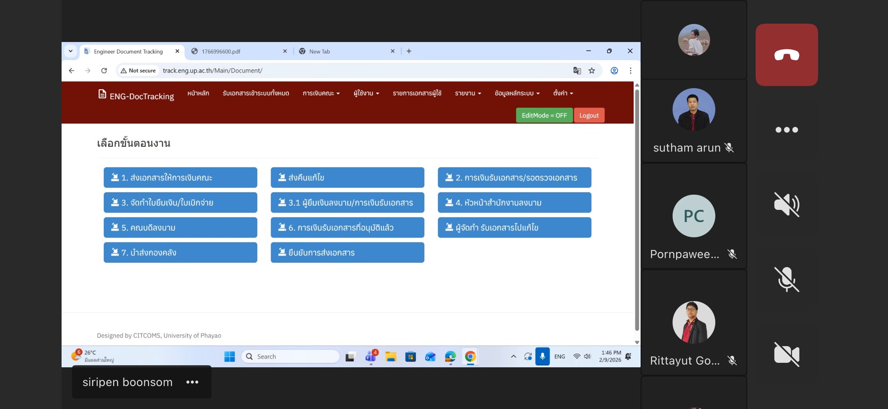Expand the รายงาน dropdown menu
This screenshot has height=409, width=888.
(468, 93)
